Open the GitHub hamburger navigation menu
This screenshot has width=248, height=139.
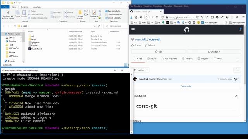133,30
